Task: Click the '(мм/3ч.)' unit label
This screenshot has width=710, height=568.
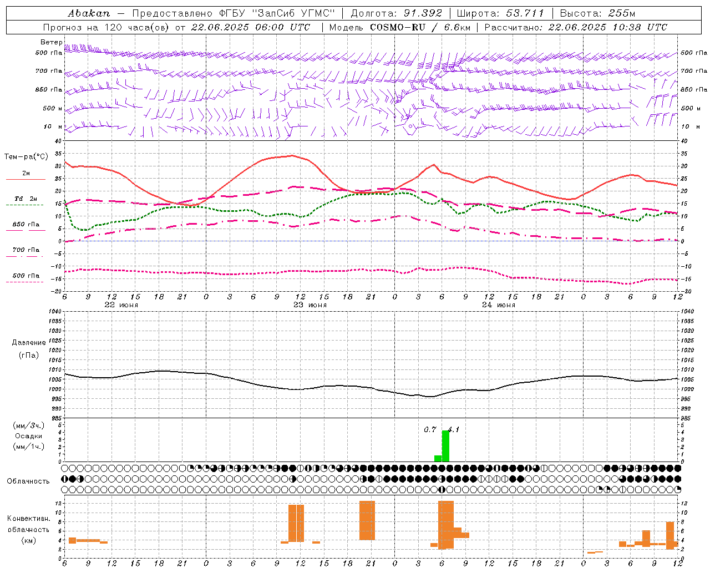Action: [29, 425]
